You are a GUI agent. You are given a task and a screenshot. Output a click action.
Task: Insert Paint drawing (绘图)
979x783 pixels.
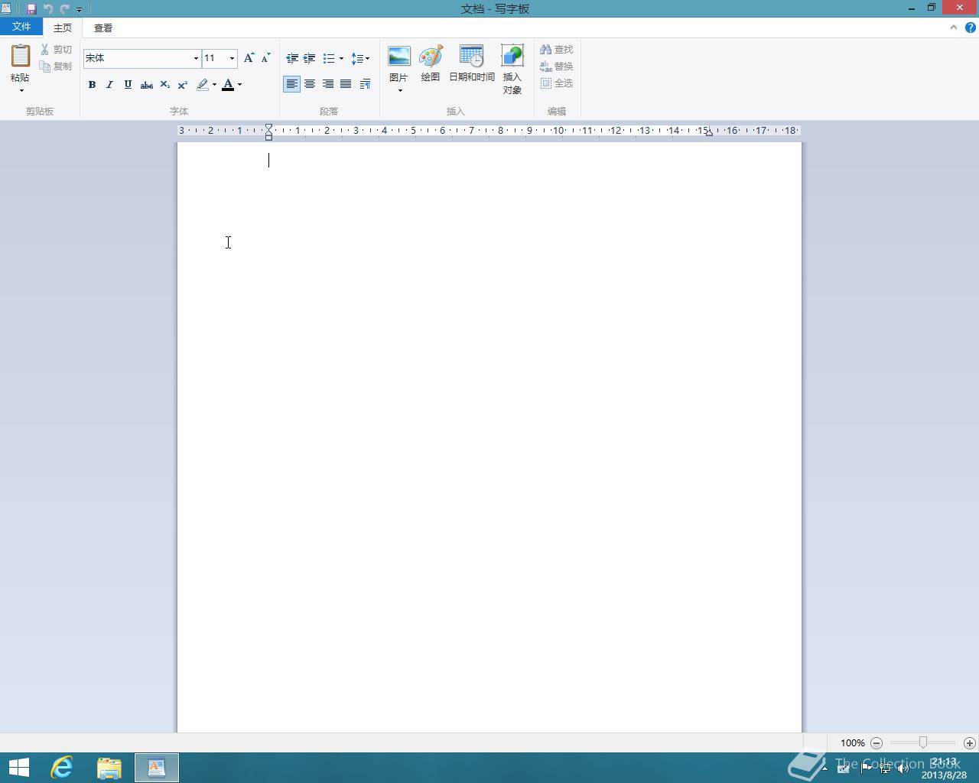point(431,63)
